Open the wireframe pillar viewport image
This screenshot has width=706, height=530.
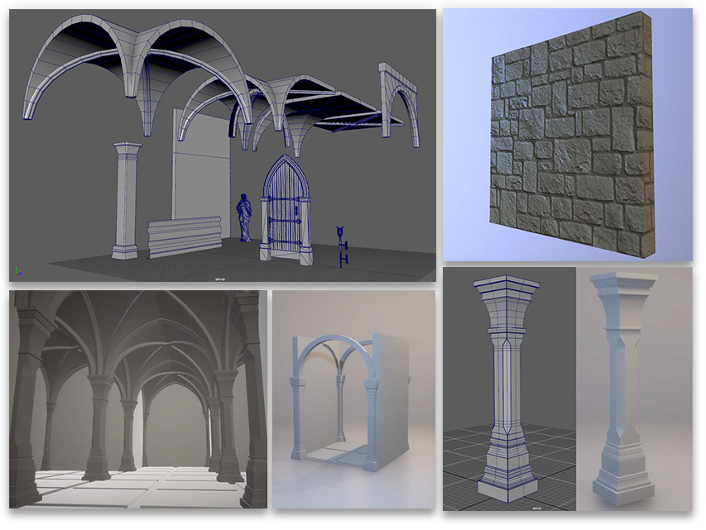point(509,389)
